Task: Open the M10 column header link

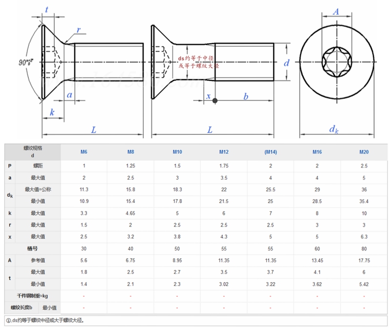Action: point(177,152)
